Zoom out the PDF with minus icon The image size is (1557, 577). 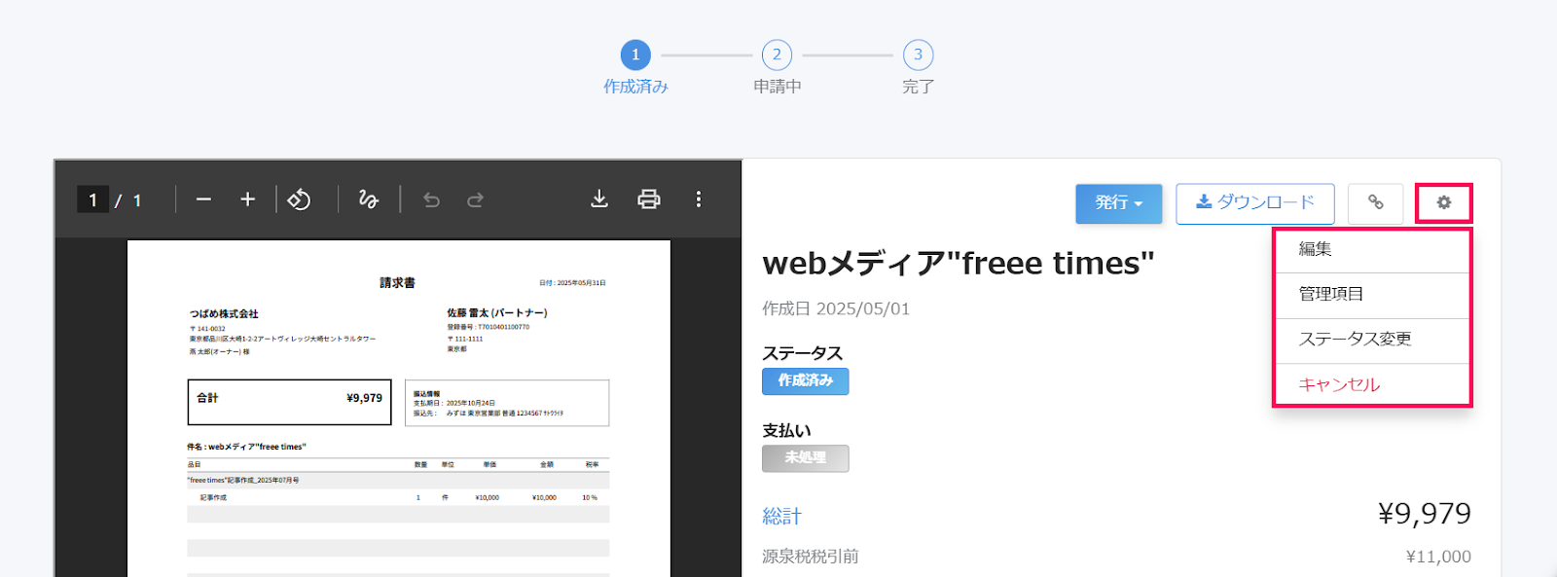click(203, 199)
